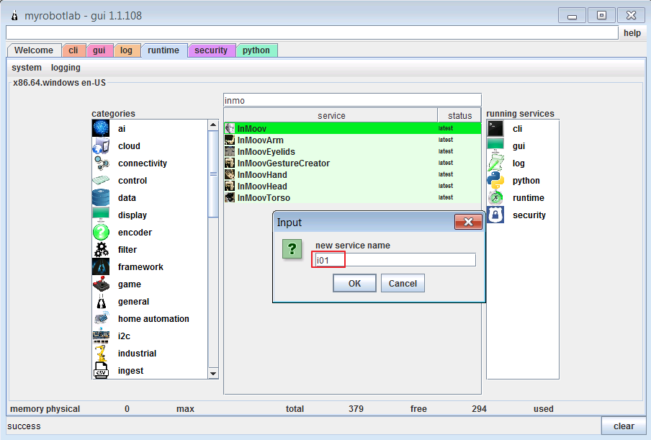Select the InMoovHand service row
The height and width of the screenshot is (440, 651).
coord(352,175)
